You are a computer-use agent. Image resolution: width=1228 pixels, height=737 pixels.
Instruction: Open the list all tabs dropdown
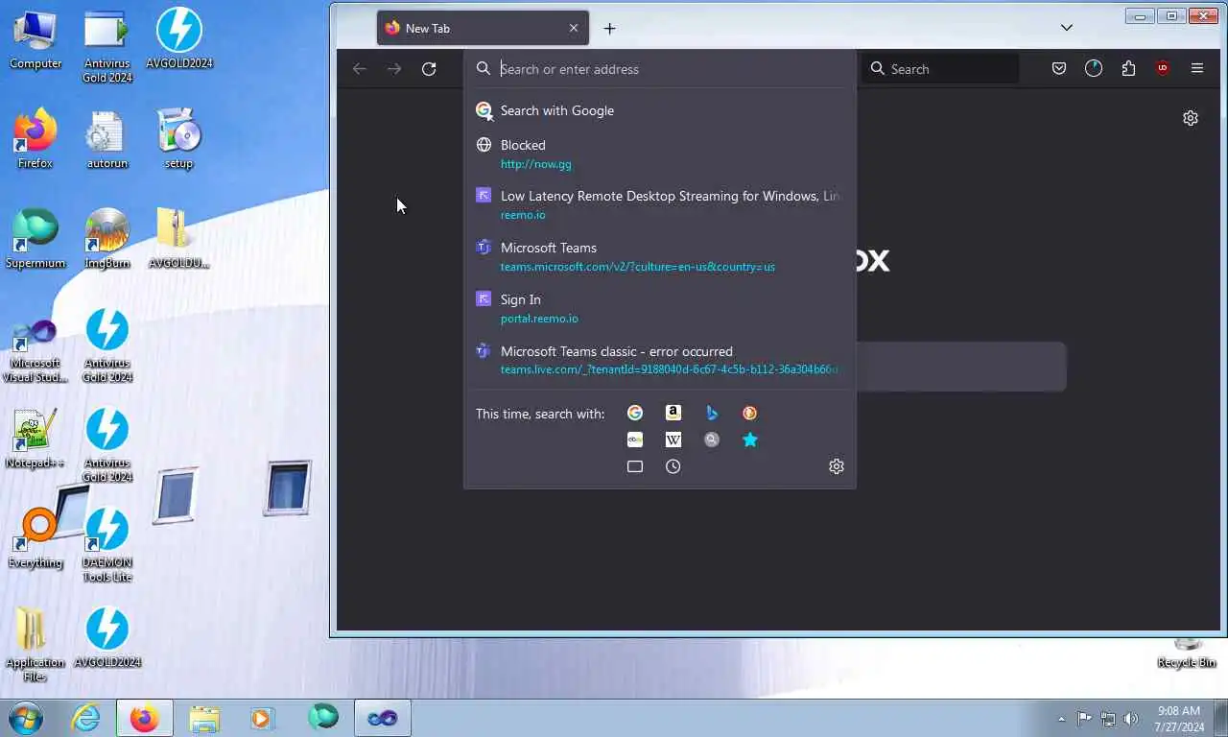(x=1067, y=28)
